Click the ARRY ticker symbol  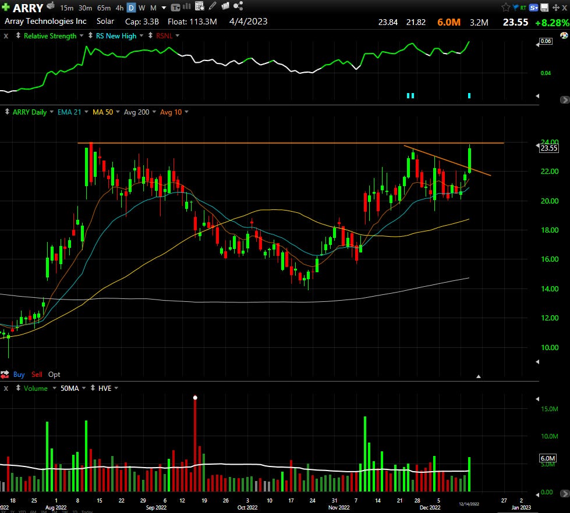(28, 8)
